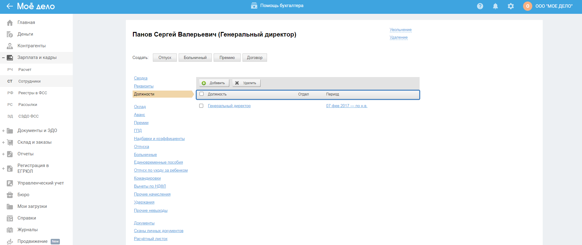Open the СЭДО ФСС submenu item
The width and height of the screenshot is (582, 245).
36,116
